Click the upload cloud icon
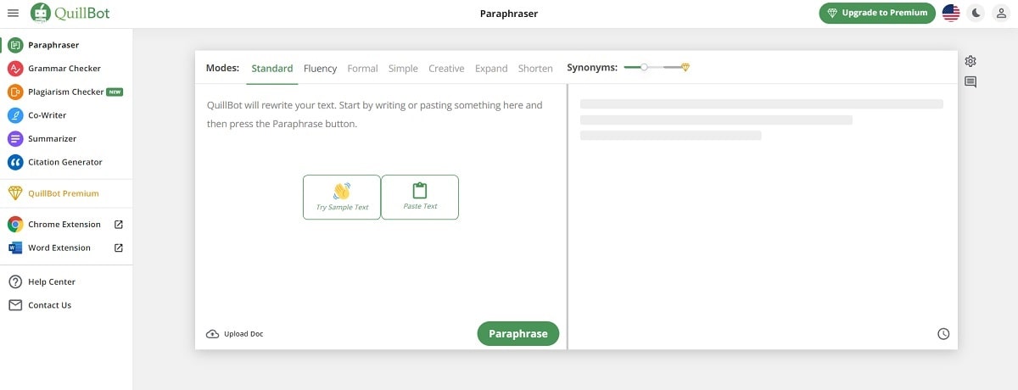Image resolution: width=1018 pixels, height=390 pixels. (x=213, y=334)
